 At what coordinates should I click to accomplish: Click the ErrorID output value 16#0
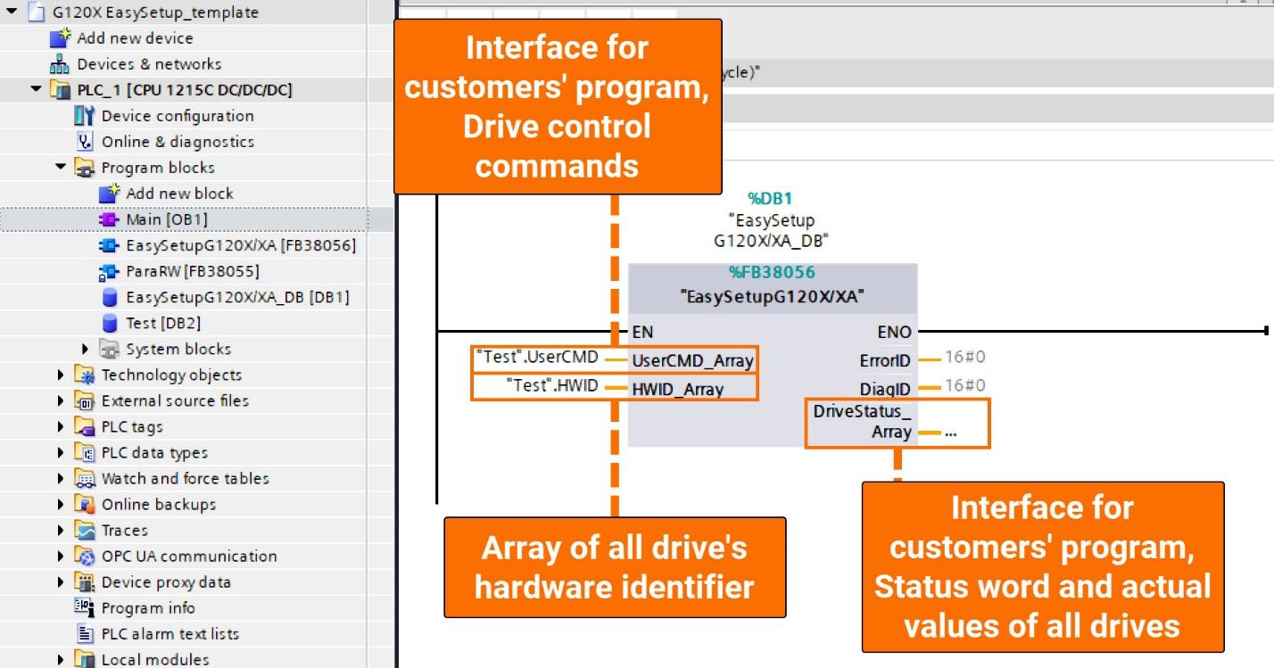[x=966, y=358]
